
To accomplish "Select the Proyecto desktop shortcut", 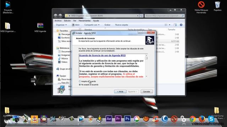I will click(8, 7).
